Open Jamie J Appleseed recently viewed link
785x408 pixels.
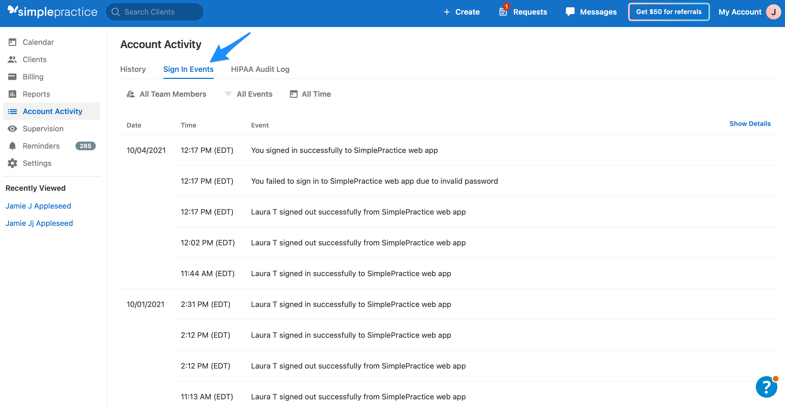coord(38,206)
